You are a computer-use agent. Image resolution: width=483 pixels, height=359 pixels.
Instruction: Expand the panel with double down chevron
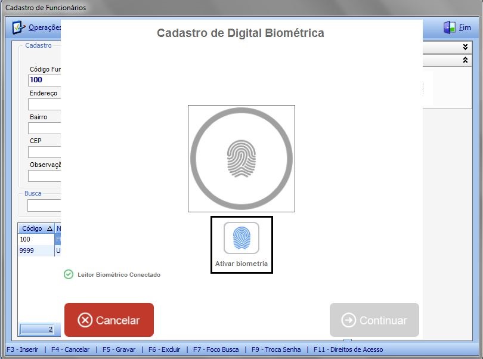coord(465,47)
